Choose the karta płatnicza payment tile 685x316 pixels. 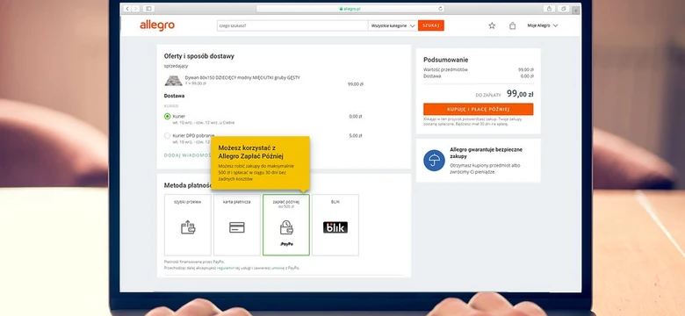[x=237, y=225]
